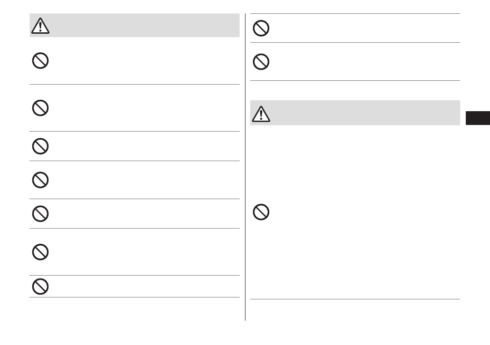
Task: Click fourth prohibition icon in left column
Action: [x=40, y=179]
